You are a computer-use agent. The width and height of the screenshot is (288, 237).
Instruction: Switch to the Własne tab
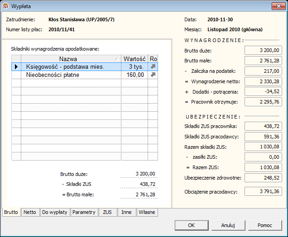click(147, 212)
